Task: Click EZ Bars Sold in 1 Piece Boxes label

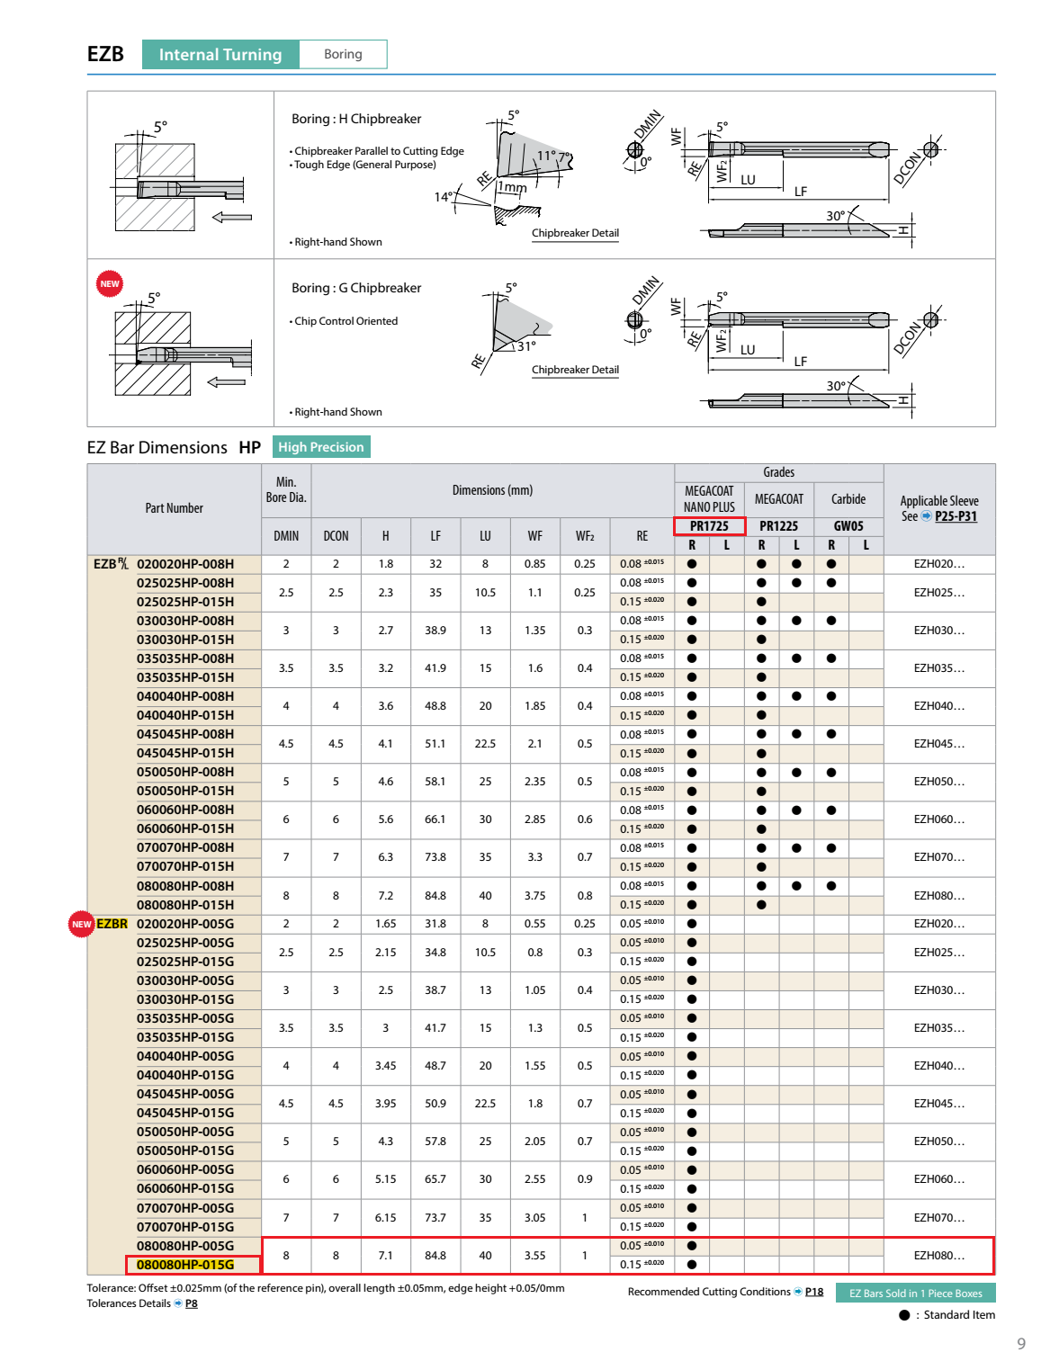Action: pyautogui.click(x=915, y=1293)
